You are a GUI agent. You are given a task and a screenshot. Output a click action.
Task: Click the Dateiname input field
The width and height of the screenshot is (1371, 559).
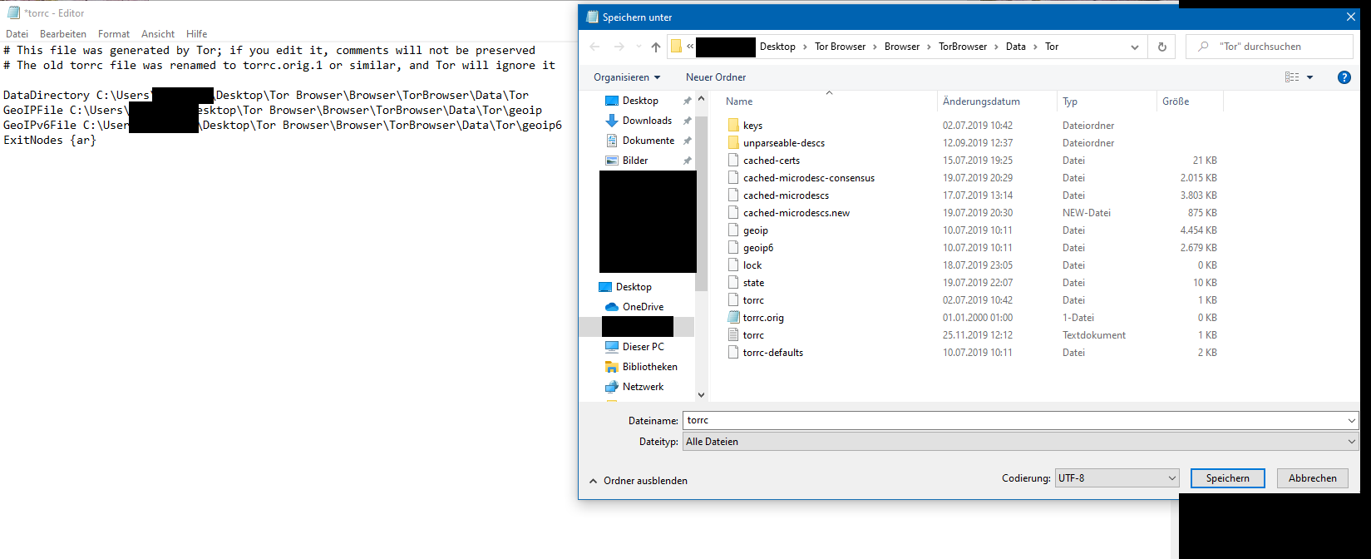pyautogui.click(x=1013, y=421)
